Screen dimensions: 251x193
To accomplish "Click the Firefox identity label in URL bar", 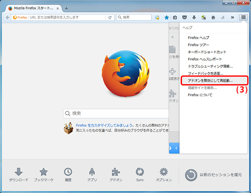I will tap(20, 18).
